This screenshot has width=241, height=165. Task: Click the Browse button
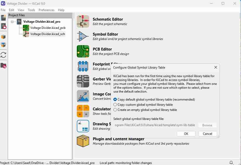(207, 125)
